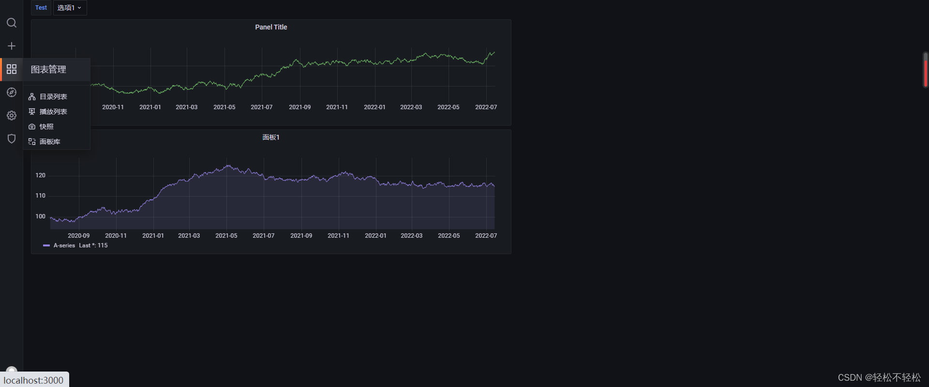Select 快照 menu entry
The image size is (929, 387).
point(57,127)
